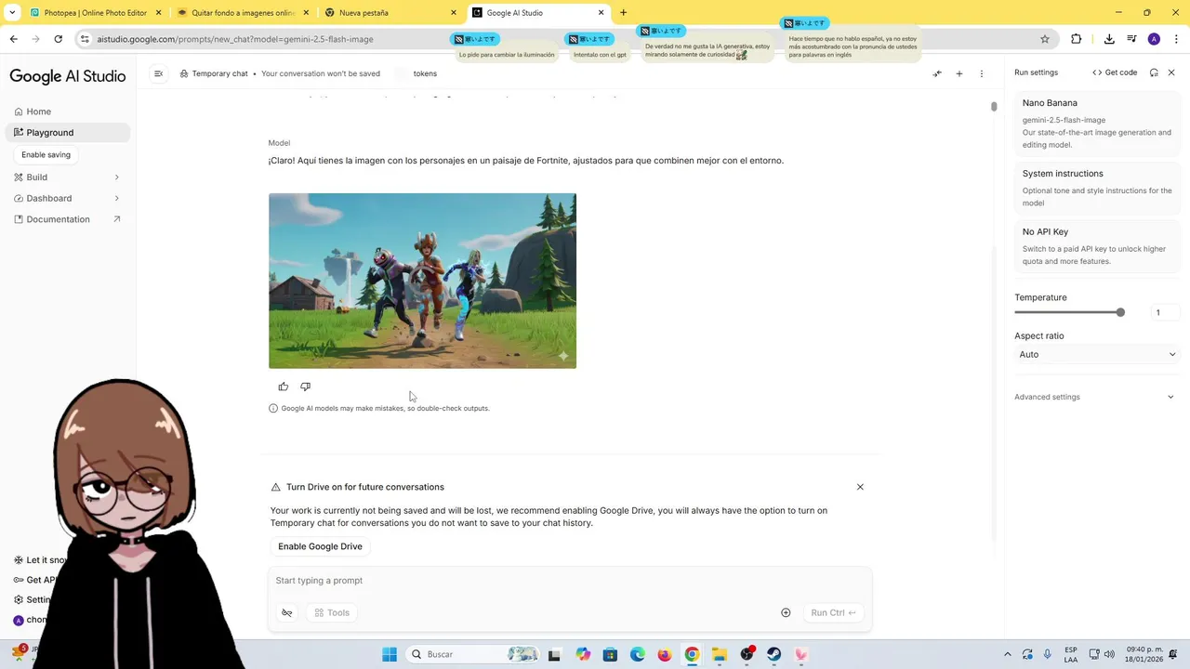The image size is (1190, 669).
Task: Click the add media plus circle icon
Action: pyautogui.click(x=786, y=612)
